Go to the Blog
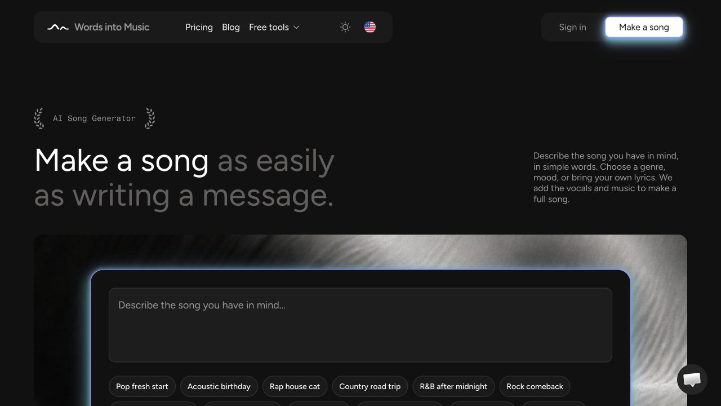 coord(231,27)
